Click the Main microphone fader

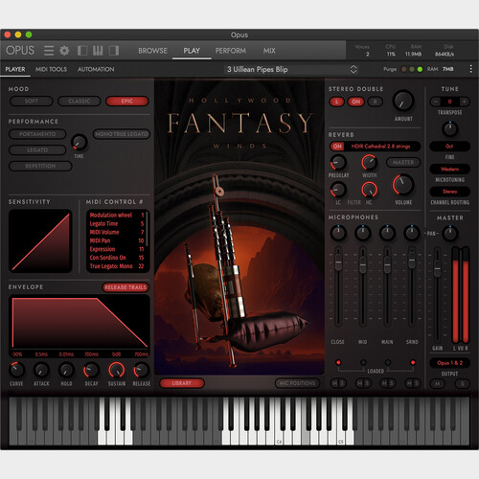[387, 263]
